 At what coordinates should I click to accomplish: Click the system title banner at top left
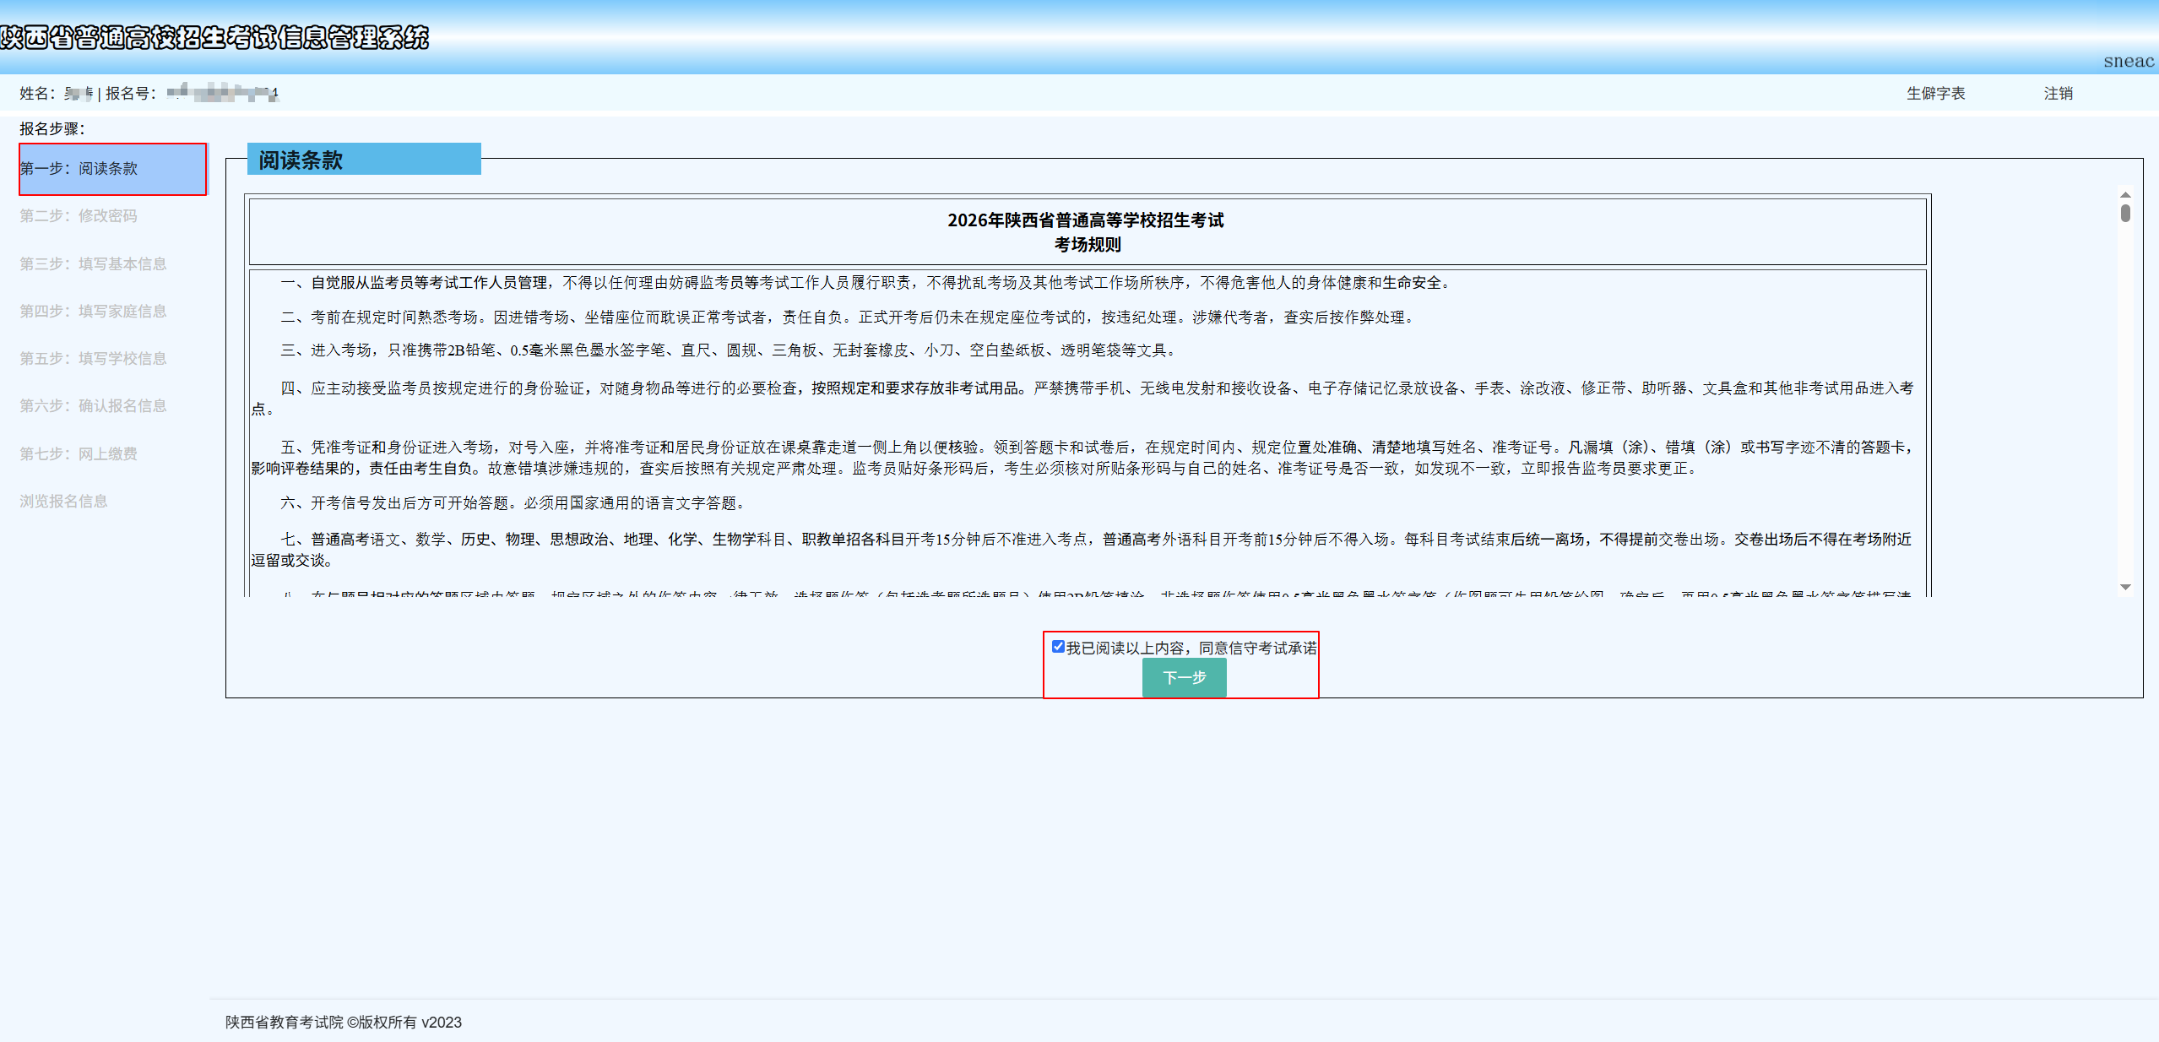point(214,38)
